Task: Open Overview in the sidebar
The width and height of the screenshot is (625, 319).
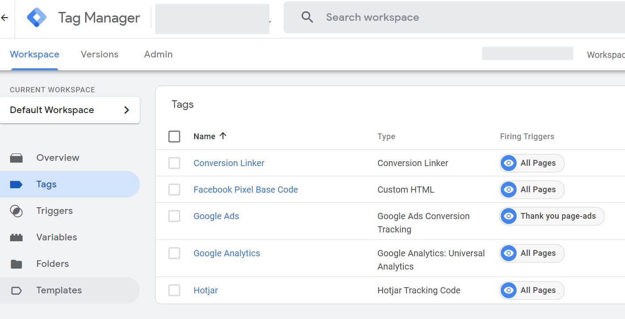Action: coord(70,158)
